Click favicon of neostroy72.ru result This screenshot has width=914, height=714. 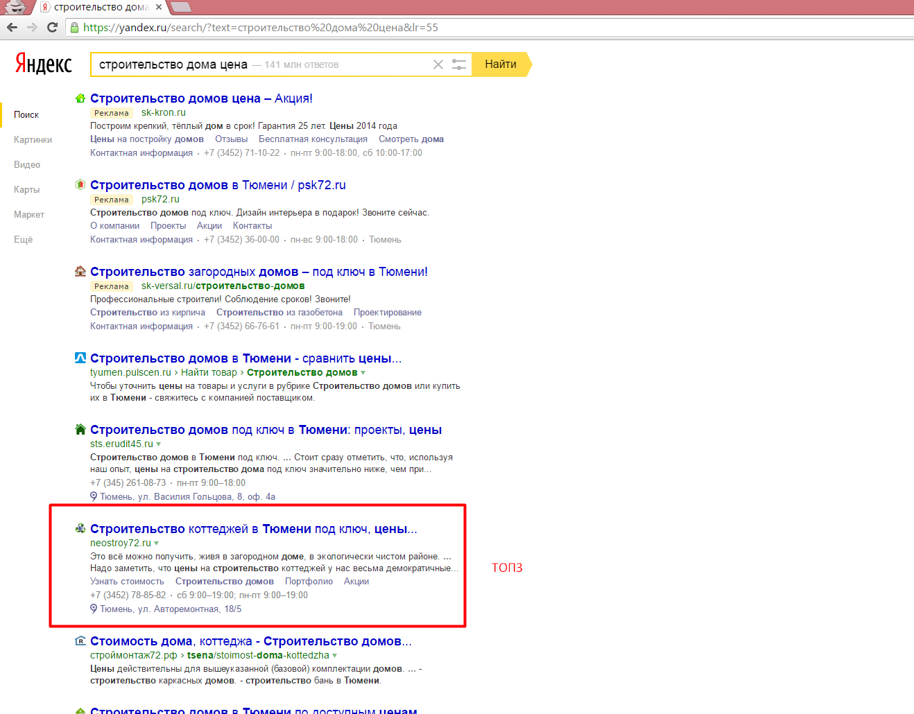click(x=80, y=529)
